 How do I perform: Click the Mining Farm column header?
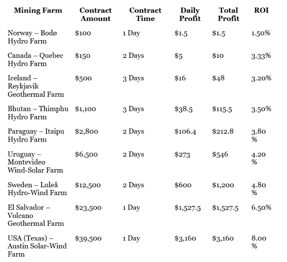coord(38,11)
